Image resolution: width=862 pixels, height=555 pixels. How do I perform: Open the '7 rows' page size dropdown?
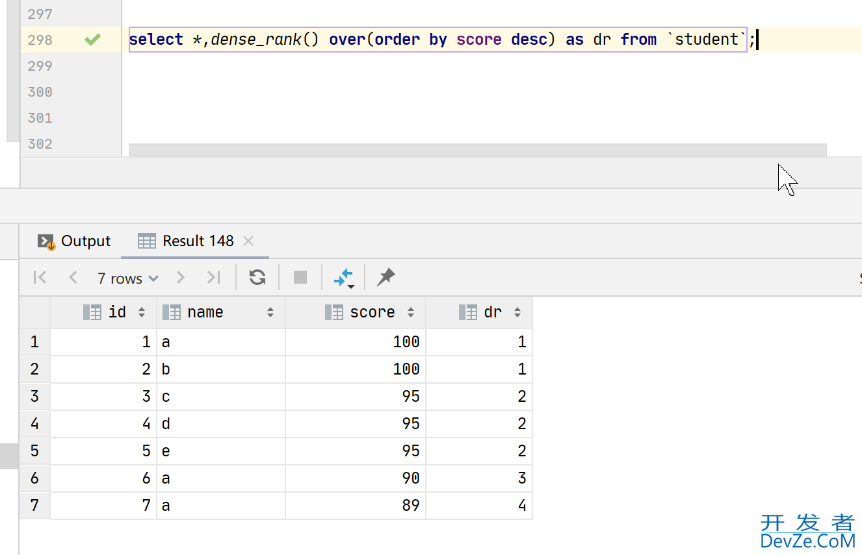pos(127,278)
